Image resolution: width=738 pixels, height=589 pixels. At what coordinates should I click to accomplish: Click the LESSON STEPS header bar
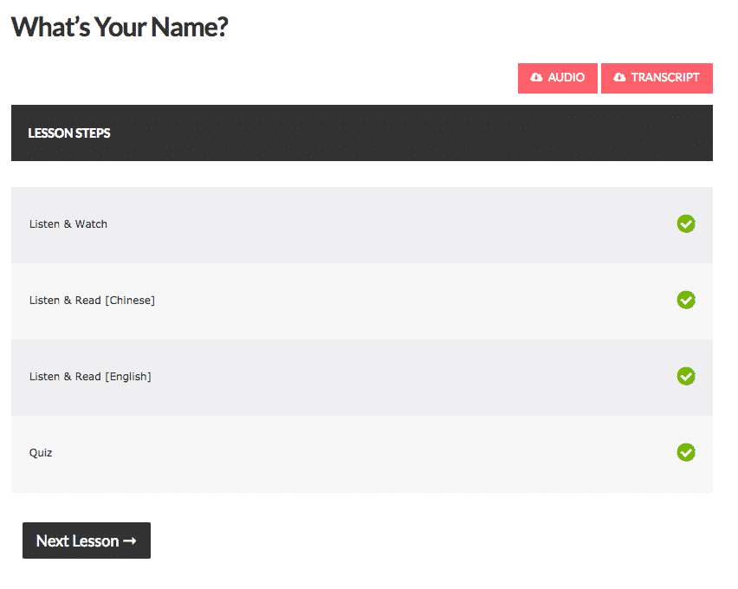point(362,133)
